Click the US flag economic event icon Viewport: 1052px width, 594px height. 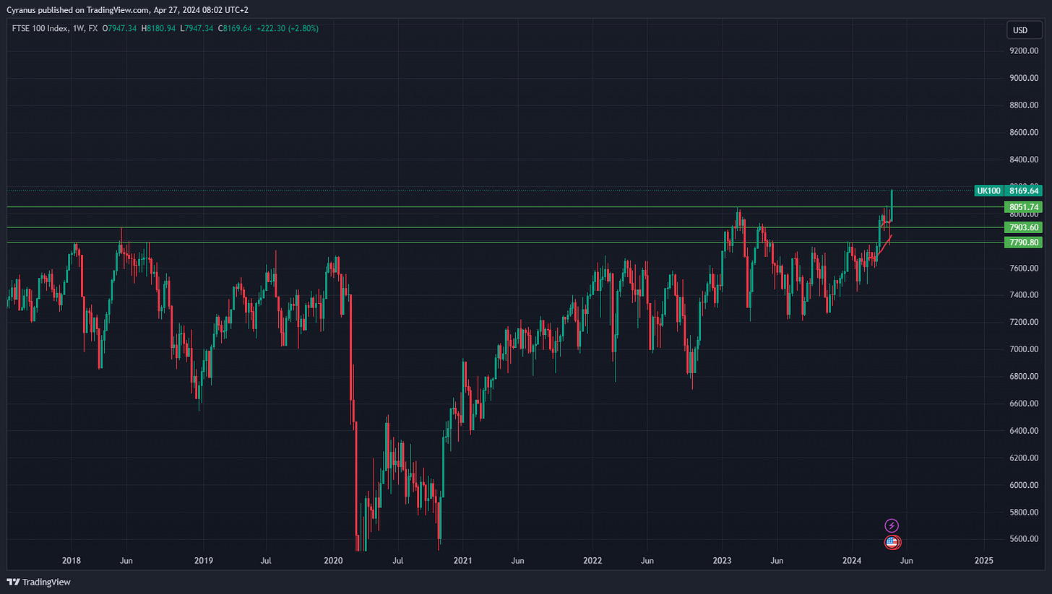[x=892, y=542]
